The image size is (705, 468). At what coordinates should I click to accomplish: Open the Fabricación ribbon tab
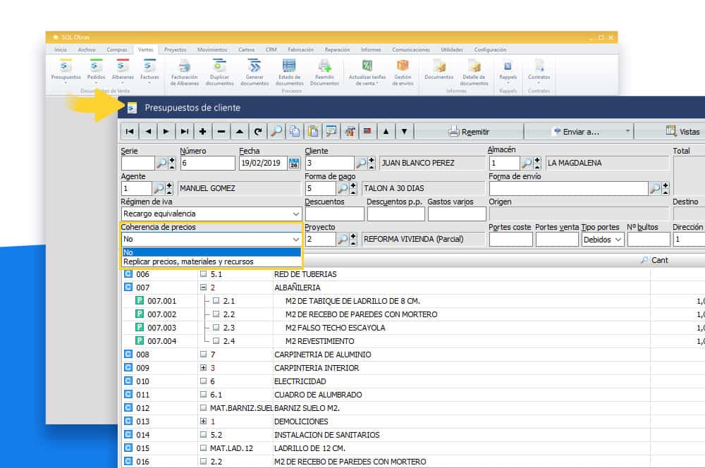301,50
